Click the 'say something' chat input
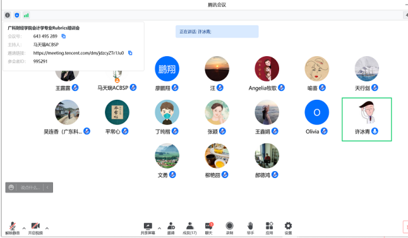 (30, 187)
